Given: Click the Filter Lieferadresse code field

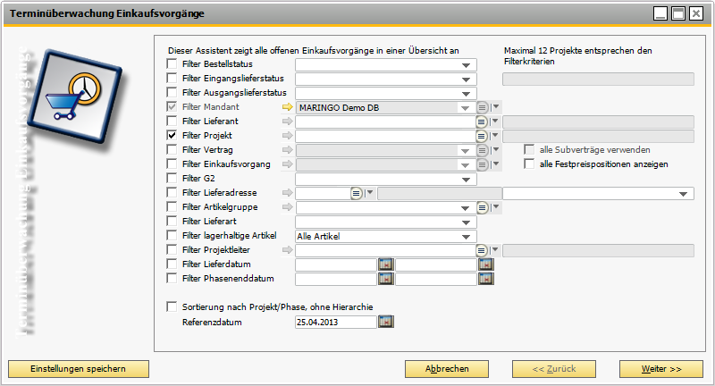Looking at the screenshot, I should [x=323, y=193].
